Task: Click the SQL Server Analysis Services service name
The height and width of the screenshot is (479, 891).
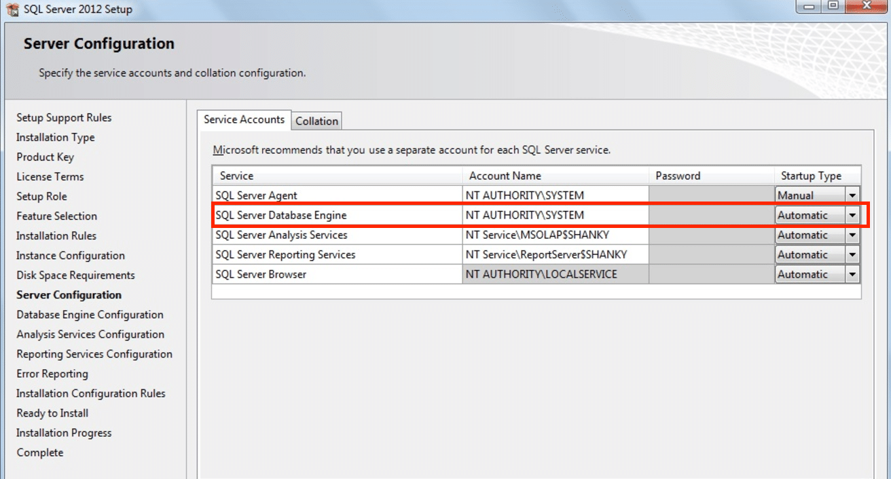Action: pyautogui.click(x=281, y=235)
